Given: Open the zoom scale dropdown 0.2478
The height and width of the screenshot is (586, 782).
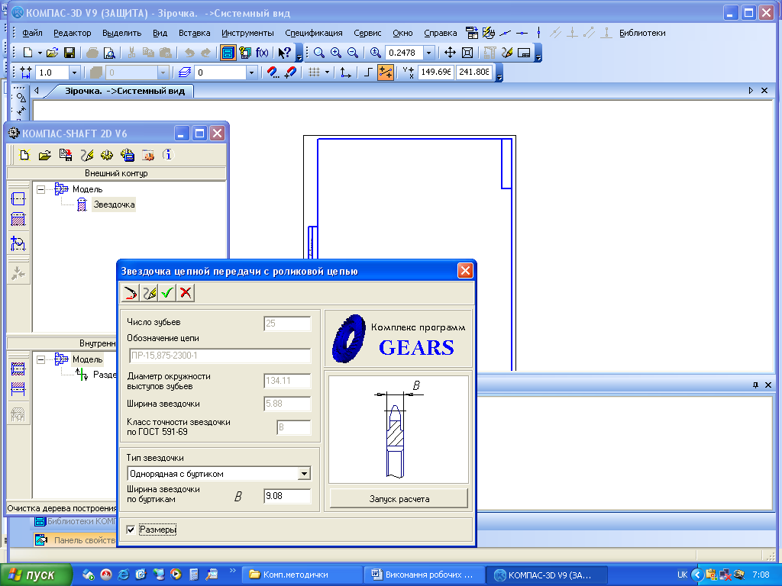Looking at the screenshot, I should pyautogui.click(x=428, y=53).
